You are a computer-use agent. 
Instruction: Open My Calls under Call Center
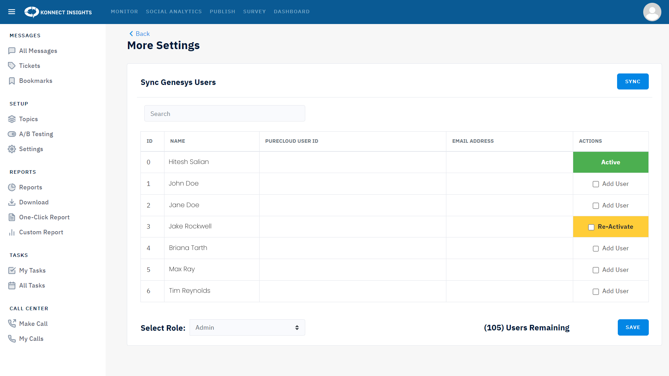coord(31,339)
